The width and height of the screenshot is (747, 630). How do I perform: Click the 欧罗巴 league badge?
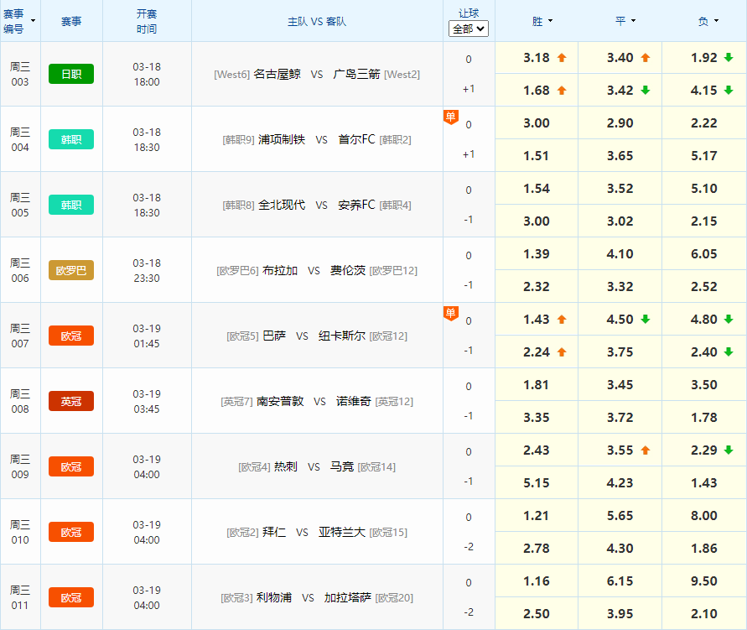[x=71, y=270]
